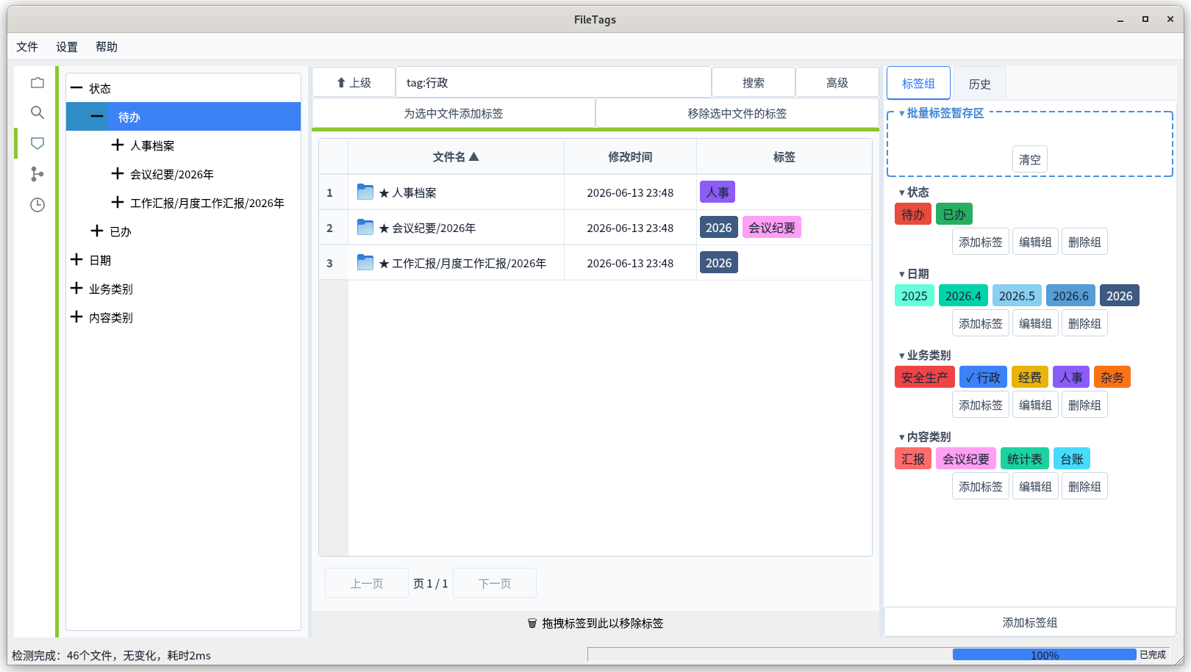
Task: Select the 2026.5 date tag
Action: (x=1017, y=296)
